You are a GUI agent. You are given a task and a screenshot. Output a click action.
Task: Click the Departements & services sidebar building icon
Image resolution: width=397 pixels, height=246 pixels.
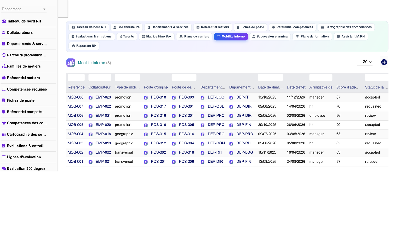4,44
